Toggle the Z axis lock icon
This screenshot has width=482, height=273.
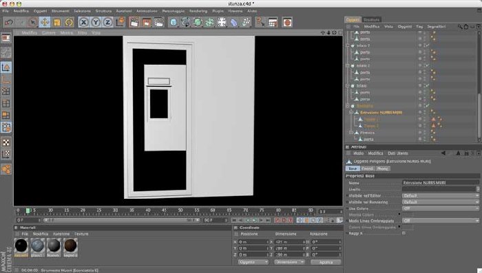[x=107, y=22]
